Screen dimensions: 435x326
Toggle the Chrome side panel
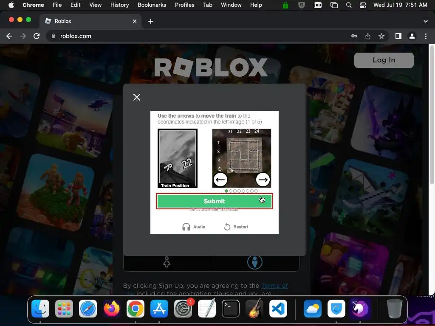(398, 36)
